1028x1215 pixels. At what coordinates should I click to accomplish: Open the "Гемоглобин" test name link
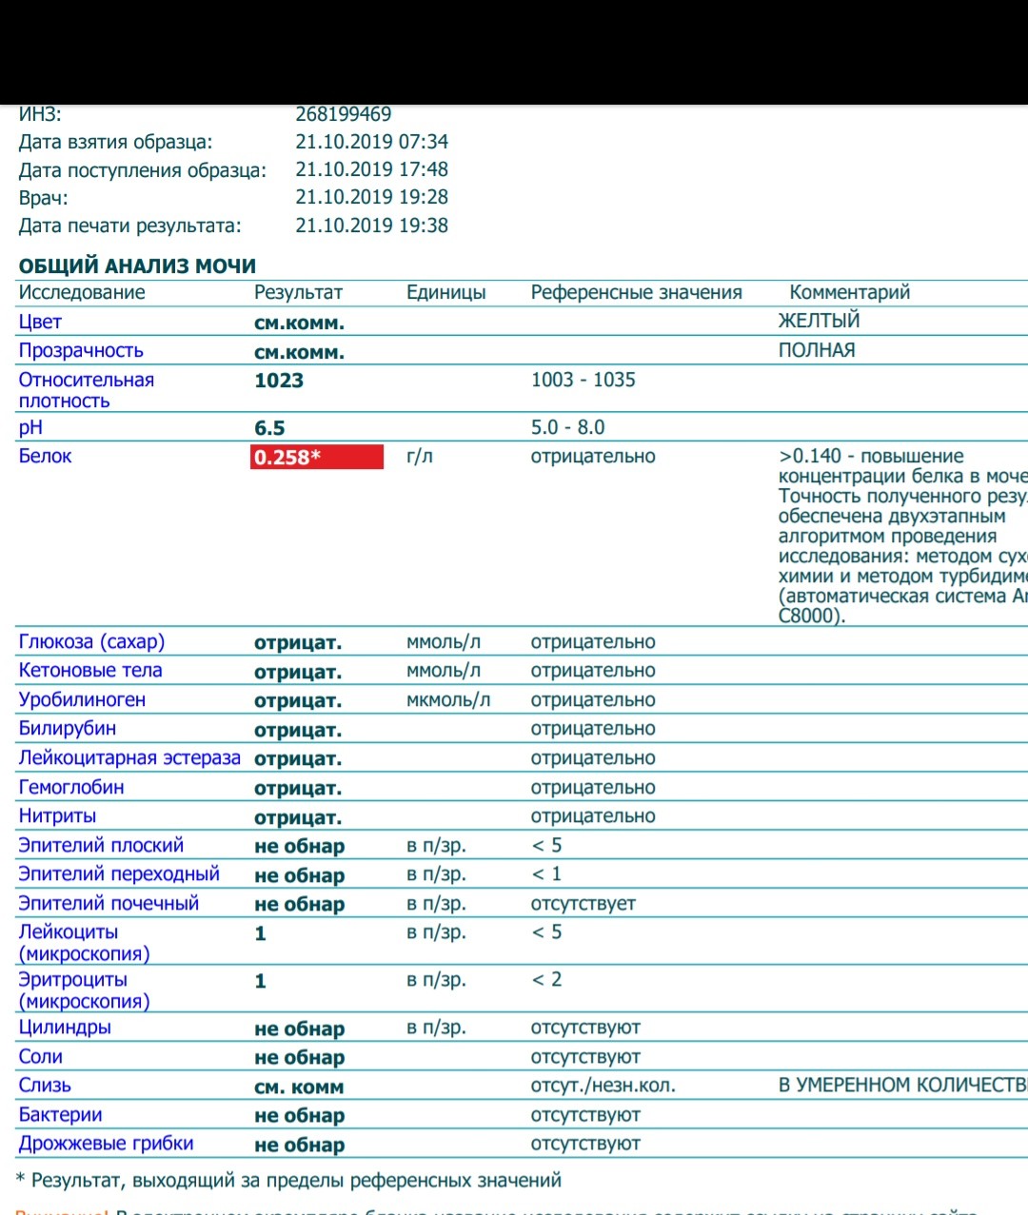coord(71,787)
